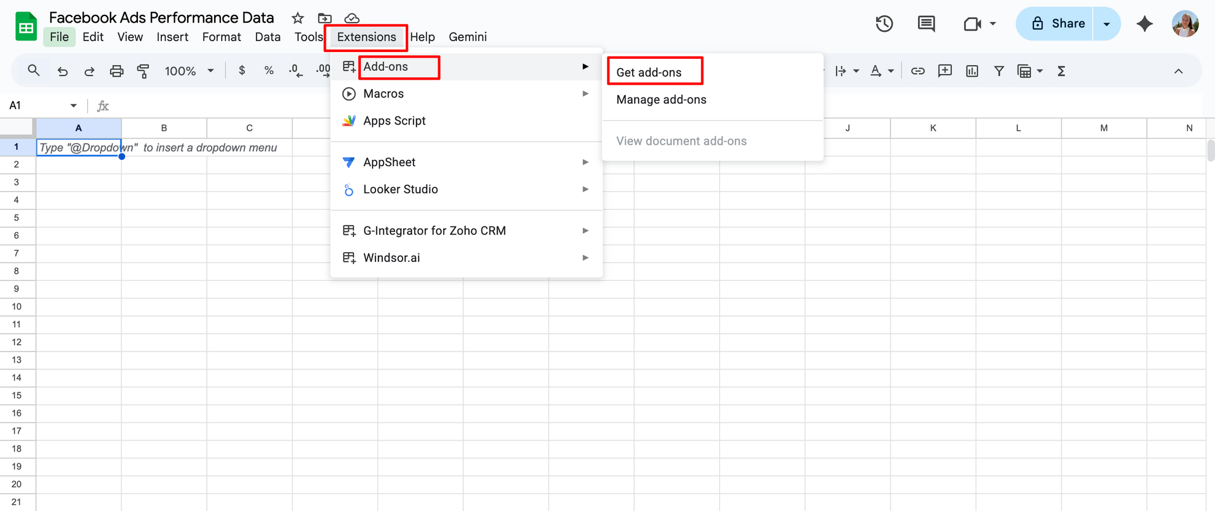Open the zoom 100% dropdown
This screenshot has height=511, width=1215.
tap(189, 71)
